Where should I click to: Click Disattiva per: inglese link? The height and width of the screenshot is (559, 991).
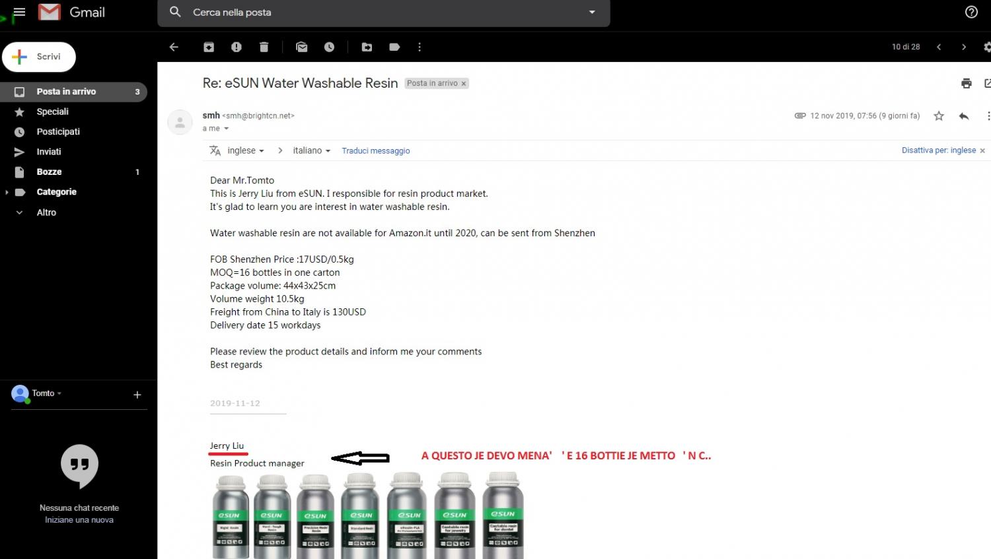click(x=938, y=150)
